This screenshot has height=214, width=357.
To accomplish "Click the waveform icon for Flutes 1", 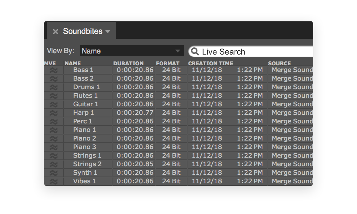I will pyautogui.click(x=54, y=96).
